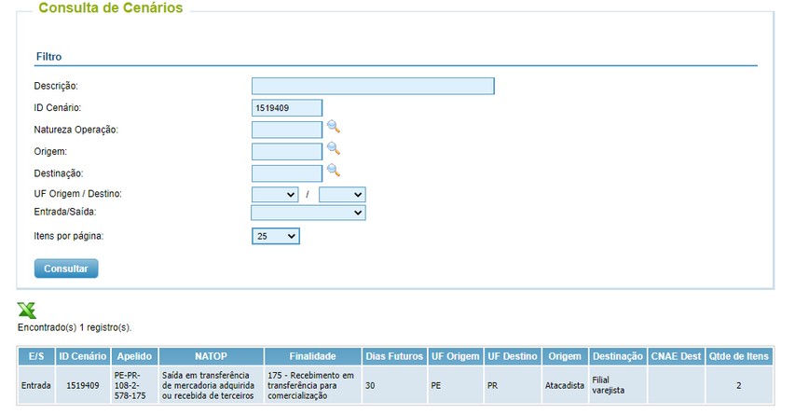Click the Origem filter input field
The height and width of the screenshot is (414, 795).
pyautogui.click(x=286, y=151)
